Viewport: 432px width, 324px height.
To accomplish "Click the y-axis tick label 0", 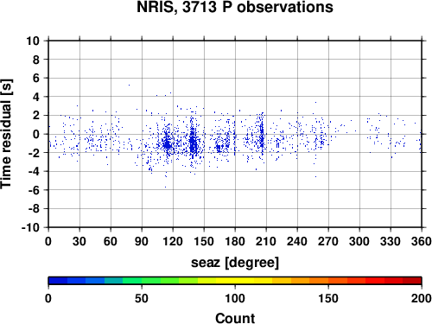I will (x=36, y=134).
